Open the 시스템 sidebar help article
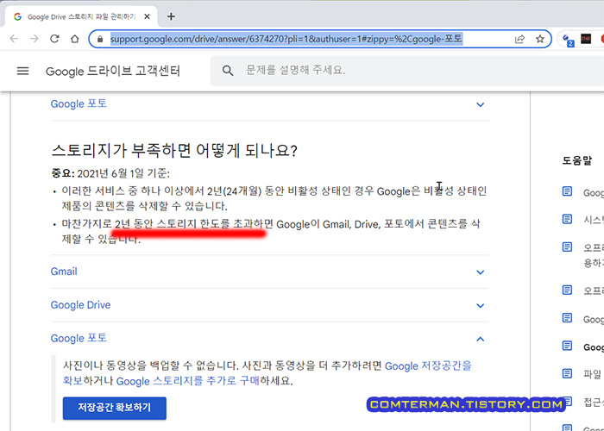The height and width of the screenshot is (431, 604). (594, 220)
